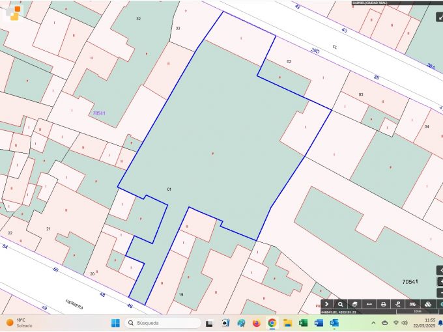Image resolution: width=443 pixels, height=332 pixels.
Task: Click the clock showing 11:55
Action: pos(429,323)
